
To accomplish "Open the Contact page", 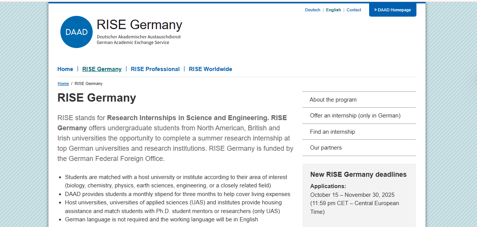I will tap(354, 10).
